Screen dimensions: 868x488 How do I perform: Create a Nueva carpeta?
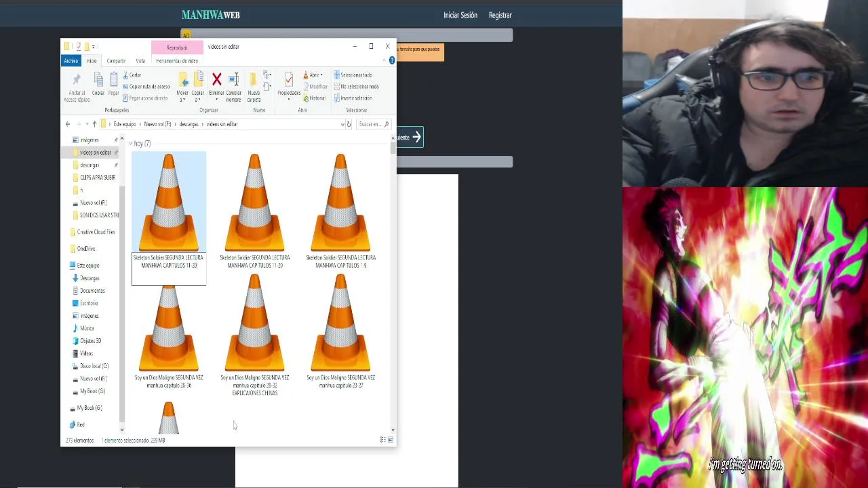point(254,87)
